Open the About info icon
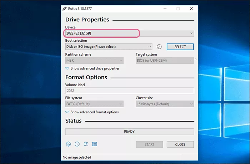The image size is (250, 164). [77, 144]
